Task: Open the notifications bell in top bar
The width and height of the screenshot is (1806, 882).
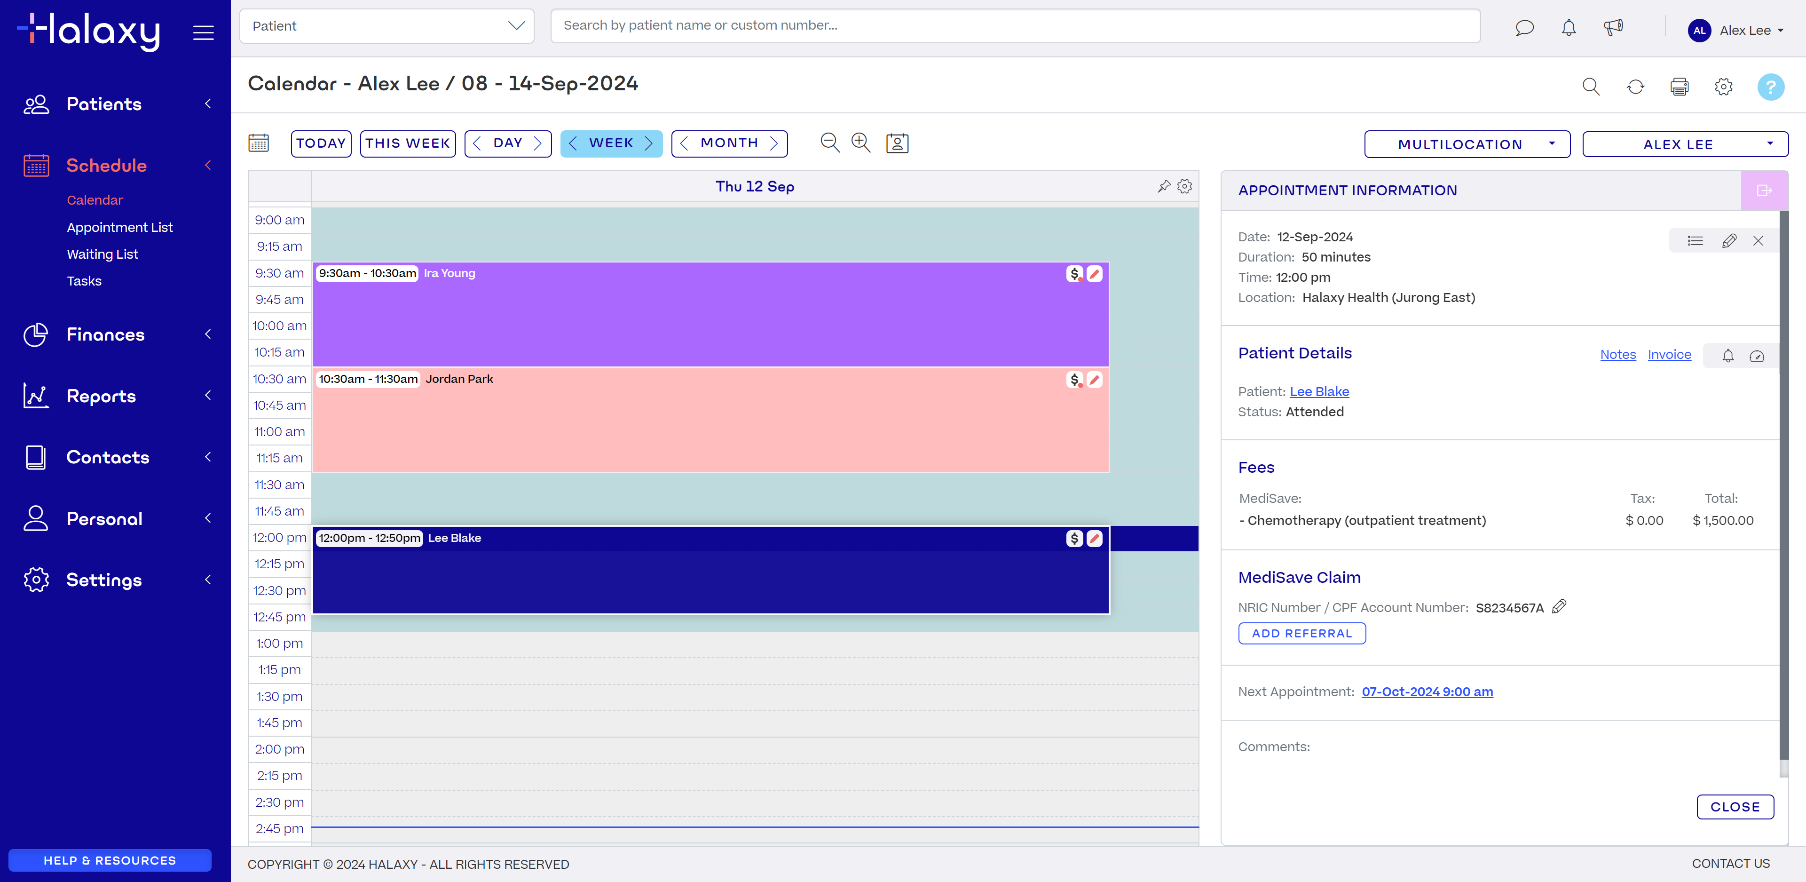Action: point(1569,27)
